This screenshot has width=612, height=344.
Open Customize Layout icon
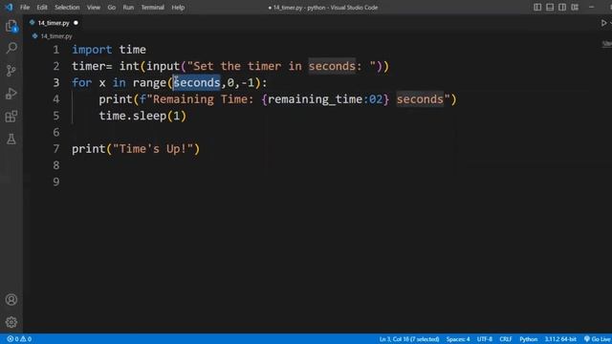point(575,7)
